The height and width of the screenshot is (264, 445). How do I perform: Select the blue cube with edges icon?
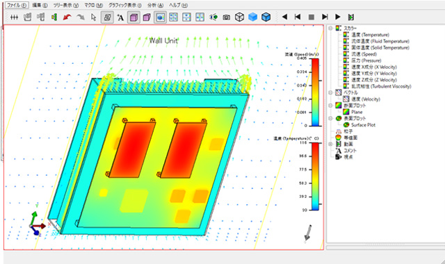pos(266,17)
